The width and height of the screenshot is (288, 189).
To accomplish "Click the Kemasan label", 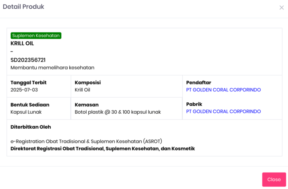I will (87, 105).
